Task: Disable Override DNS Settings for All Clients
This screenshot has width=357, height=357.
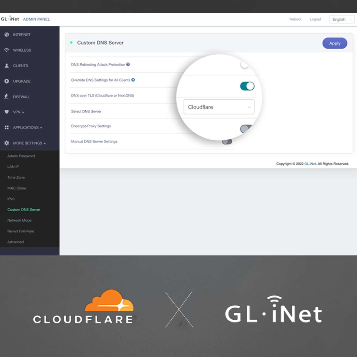Action: (247, 86)
